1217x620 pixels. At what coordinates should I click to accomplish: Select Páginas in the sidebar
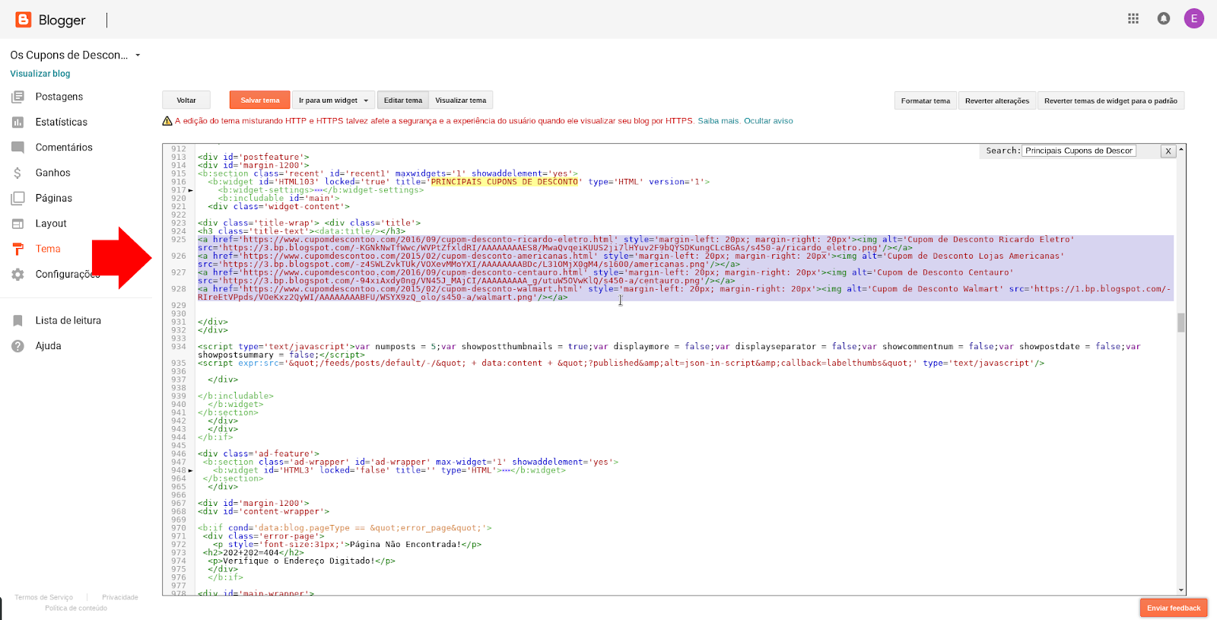click(x=54, y=198)
